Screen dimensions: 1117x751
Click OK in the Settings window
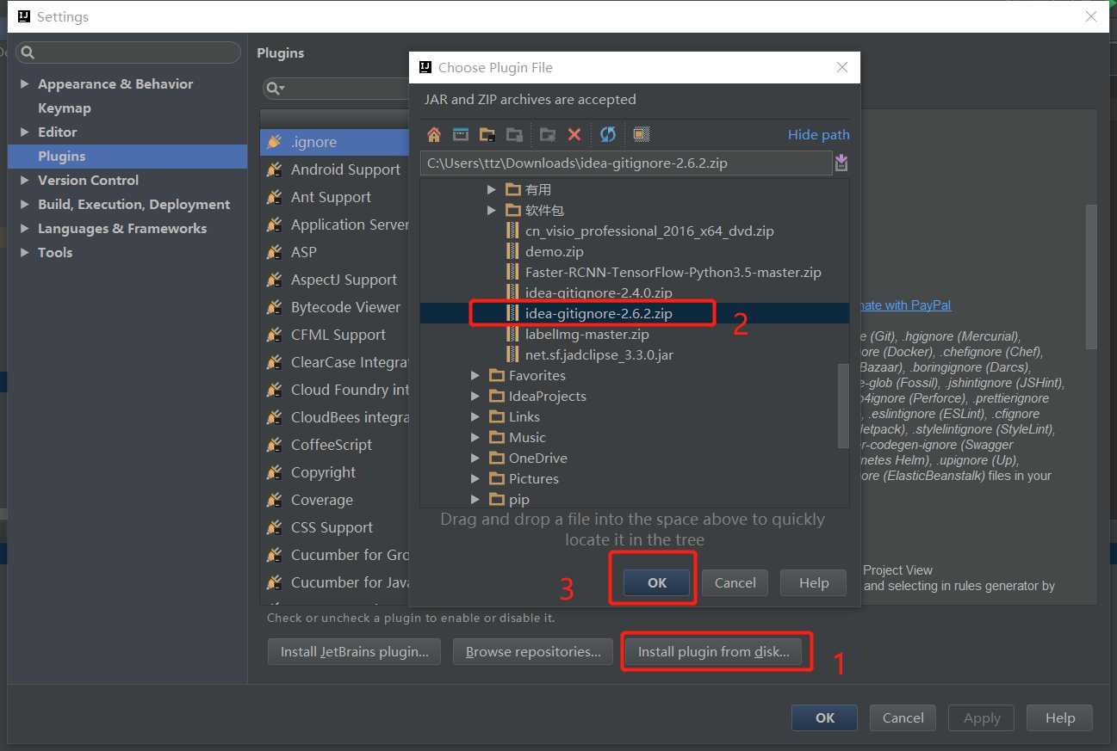pyautogui.click(x=825, y=717)
